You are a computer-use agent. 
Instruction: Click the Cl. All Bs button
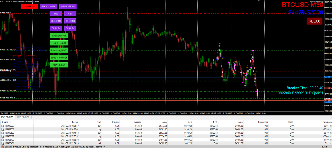(56, 28)
